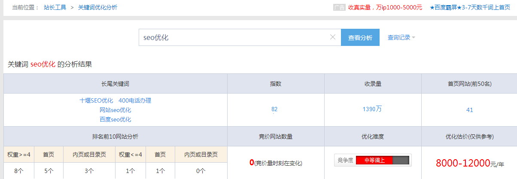Open long-tail keyword 十堰SEO优化

[x=96, y=100]
